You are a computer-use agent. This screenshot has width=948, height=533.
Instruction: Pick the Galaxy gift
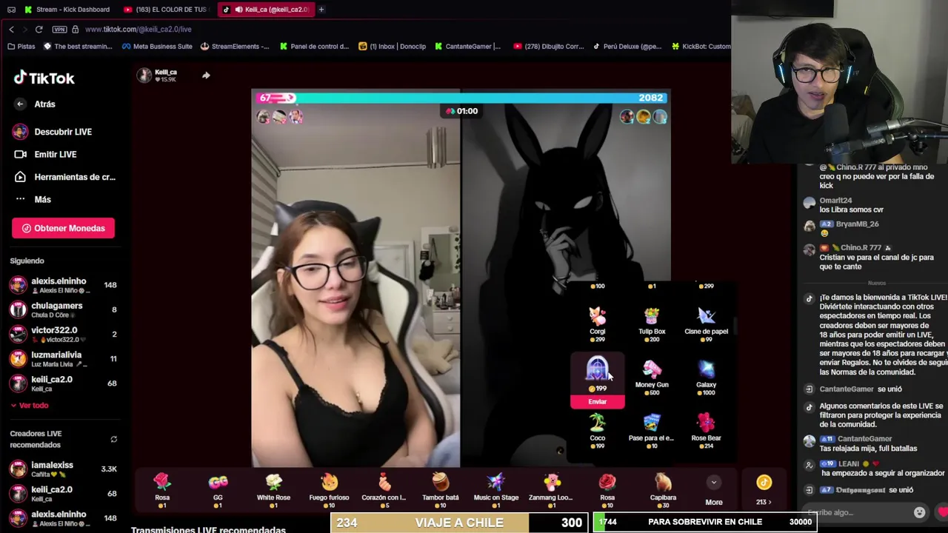click(706, 377)
